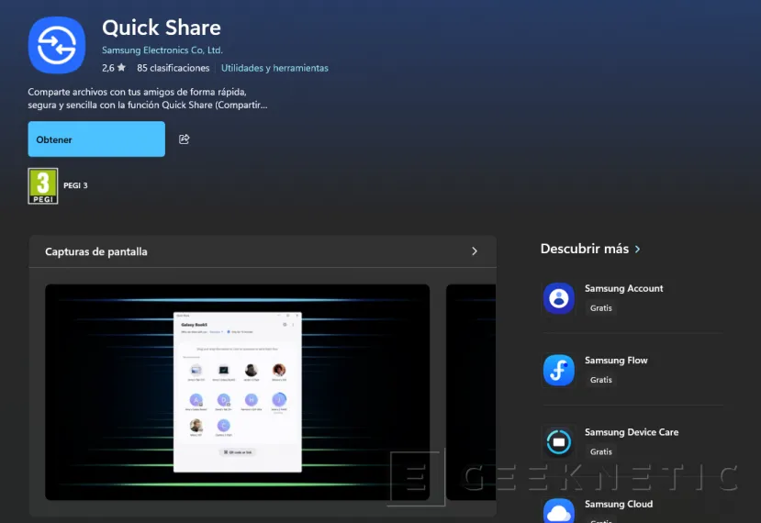The width and height of the screenshot is (761, 523).
Task: Open the first Quick Share screenshot thumbnail
Action: coord(238,392)
